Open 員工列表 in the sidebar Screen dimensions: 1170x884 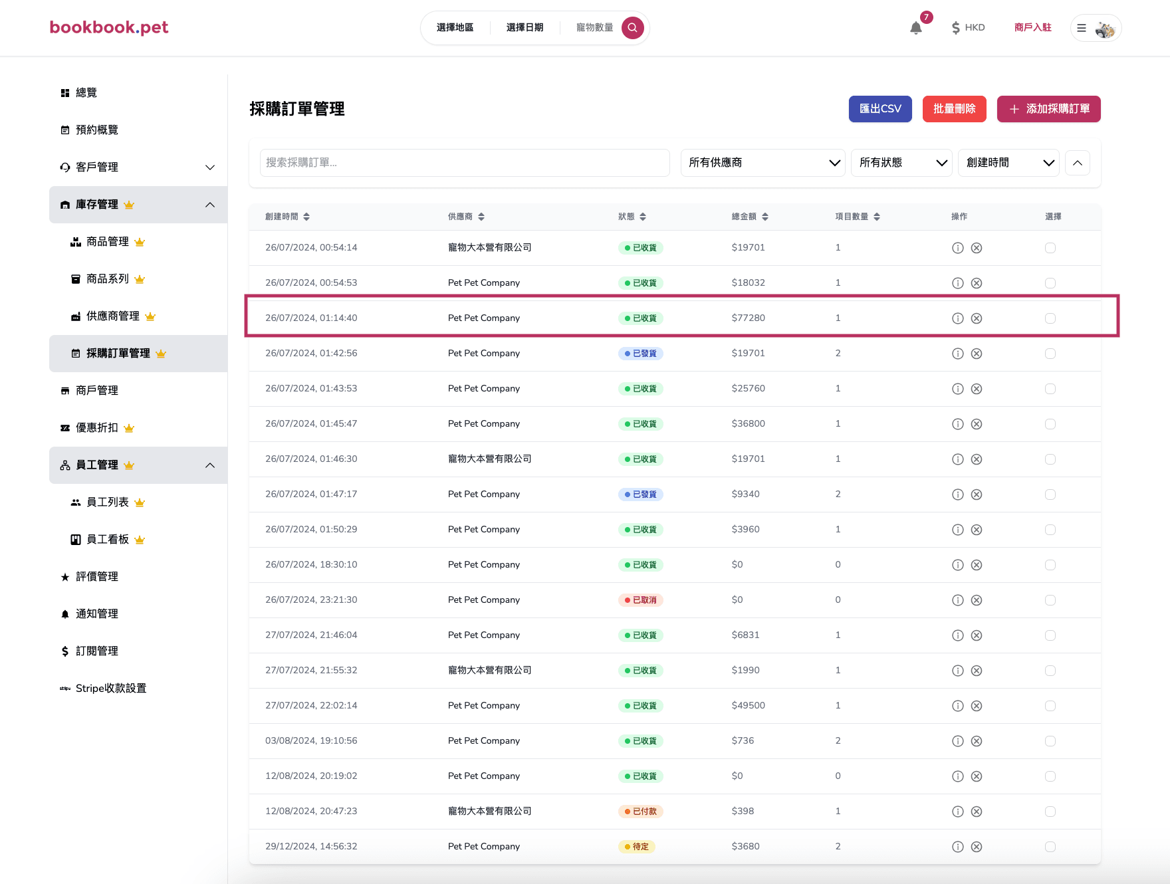108,502
